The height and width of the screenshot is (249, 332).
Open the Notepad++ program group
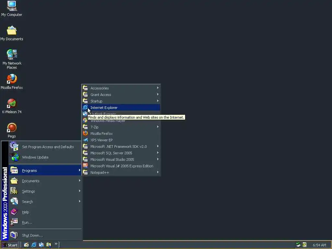[121, 172]
